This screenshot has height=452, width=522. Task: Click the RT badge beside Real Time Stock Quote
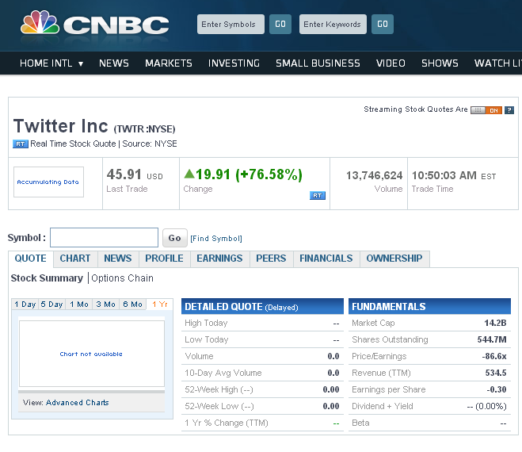tap(21, 144)
